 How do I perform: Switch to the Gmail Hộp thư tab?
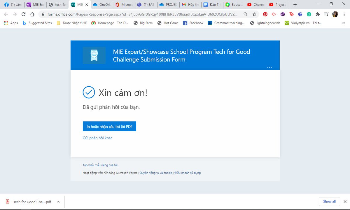point(190,5)
